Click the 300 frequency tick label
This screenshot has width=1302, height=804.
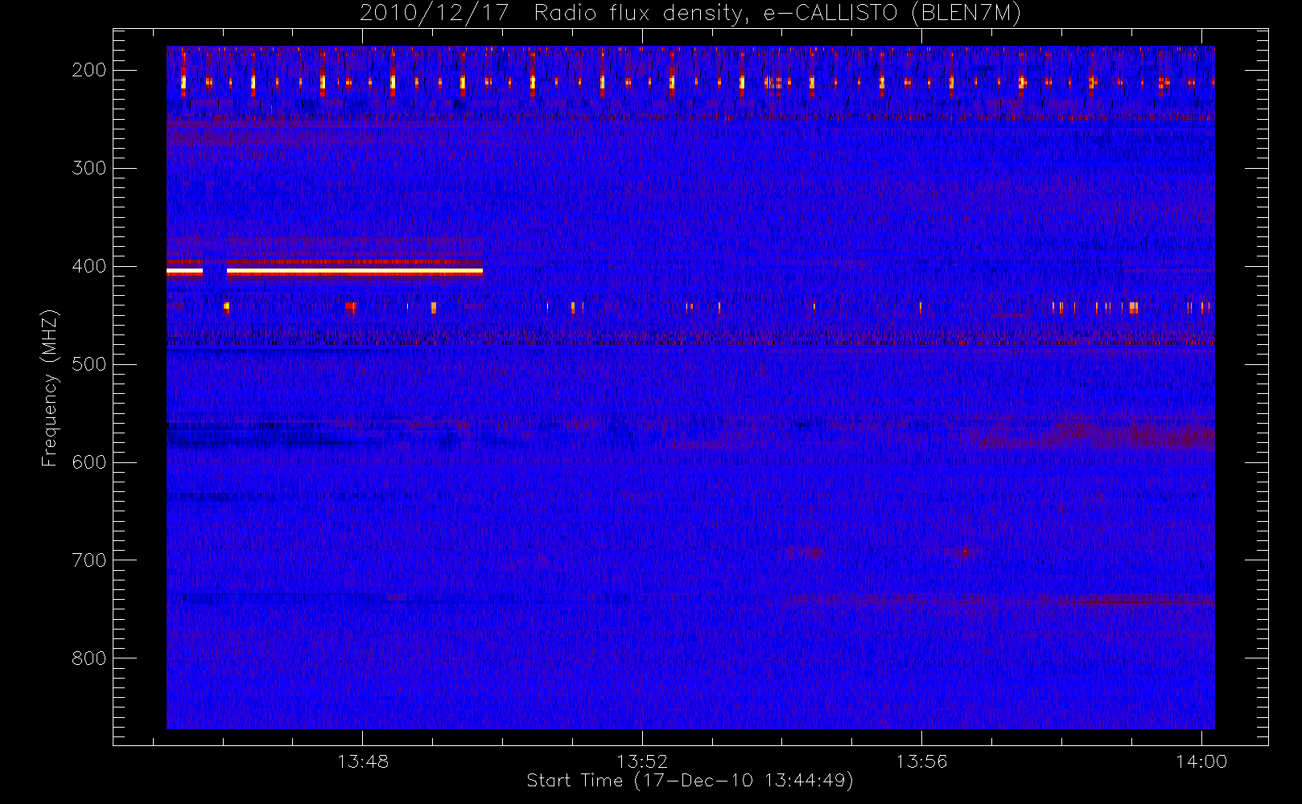point(89,168)
